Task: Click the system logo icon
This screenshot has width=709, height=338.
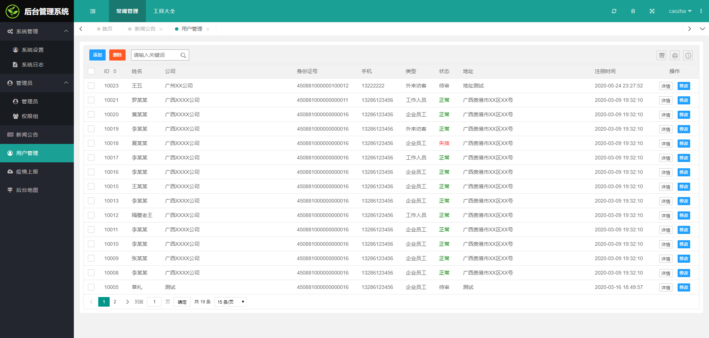Action: tap(13, 11)
